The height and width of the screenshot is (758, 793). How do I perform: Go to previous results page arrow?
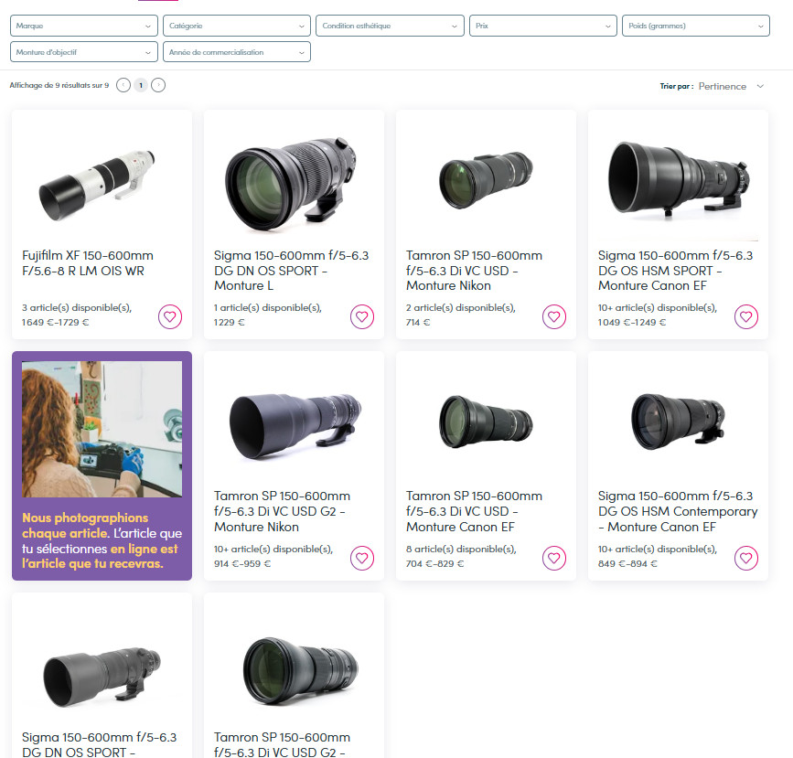click(123, 85)
